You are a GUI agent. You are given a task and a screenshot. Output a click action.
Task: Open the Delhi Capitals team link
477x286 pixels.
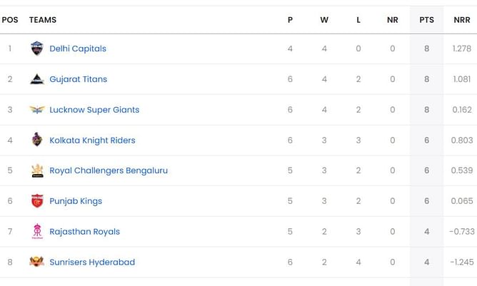[x=78, y=48]
